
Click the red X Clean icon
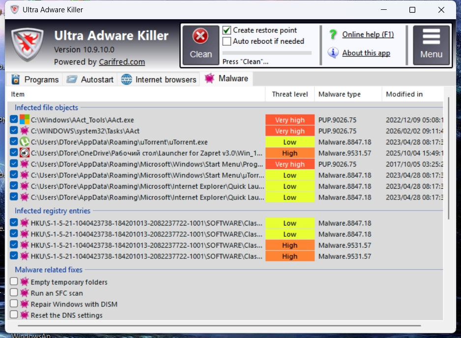(x=200, y=36)
